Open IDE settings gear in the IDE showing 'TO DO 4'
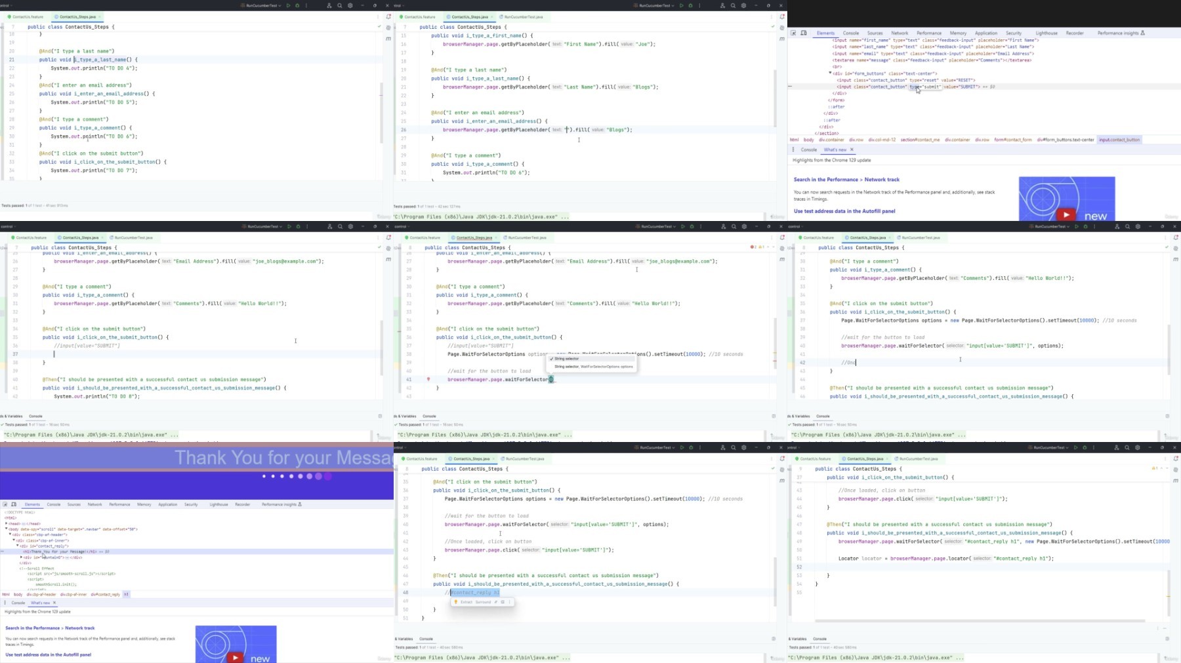The width and height of the screenshot is (1181, 663). point(350,5)
